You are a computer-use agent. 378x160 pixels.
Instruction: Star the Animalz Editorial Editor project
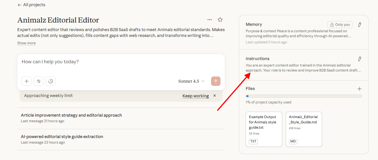click(220, 20)
